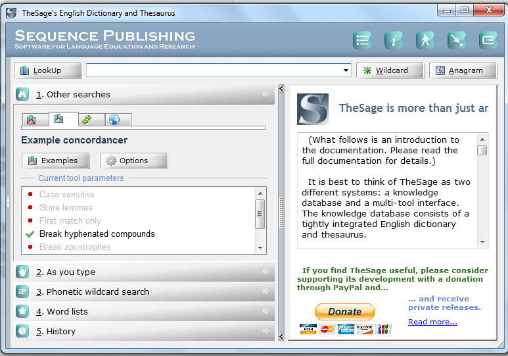Expand the 4. Word lists section

pos(144,311)
